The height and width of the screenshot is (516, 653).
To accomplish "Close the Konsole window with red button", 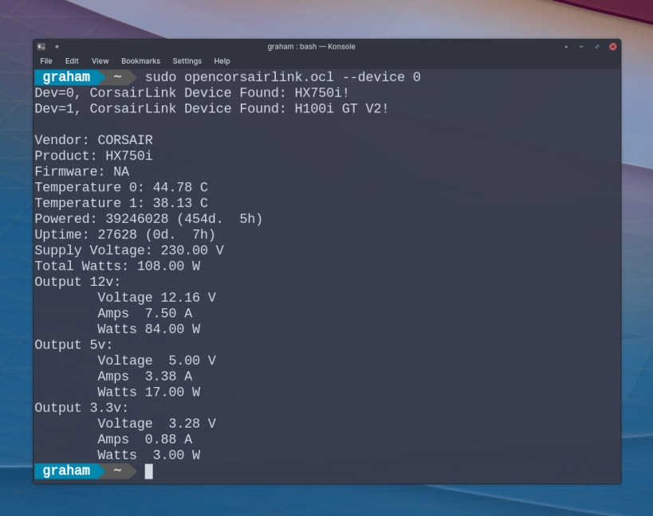I will (x=613, y=46).
